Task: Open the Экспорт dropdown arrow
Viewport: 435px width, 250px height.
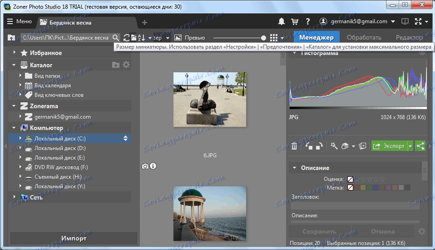Action: coord(410,146)
